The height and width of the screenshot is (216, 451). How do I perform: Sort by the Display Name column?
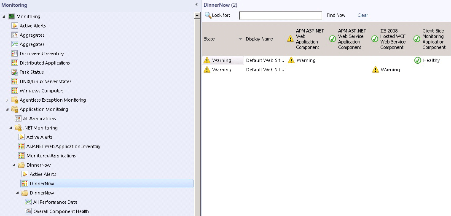[259, 39]
